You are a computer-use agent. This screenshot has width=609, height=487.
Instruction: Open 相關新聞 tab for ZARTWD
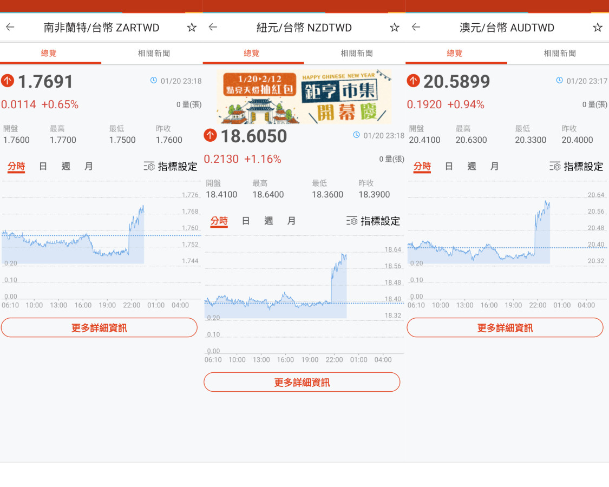[154, 53]
